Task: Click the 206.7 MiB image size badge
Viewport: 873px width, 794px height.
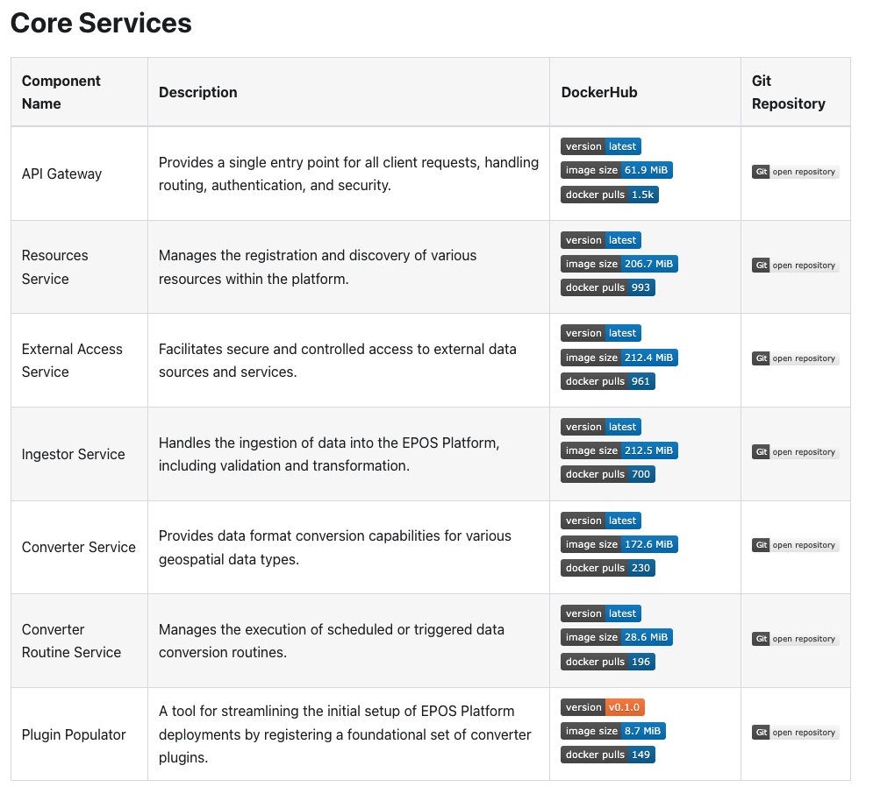Action: point(619,264)
